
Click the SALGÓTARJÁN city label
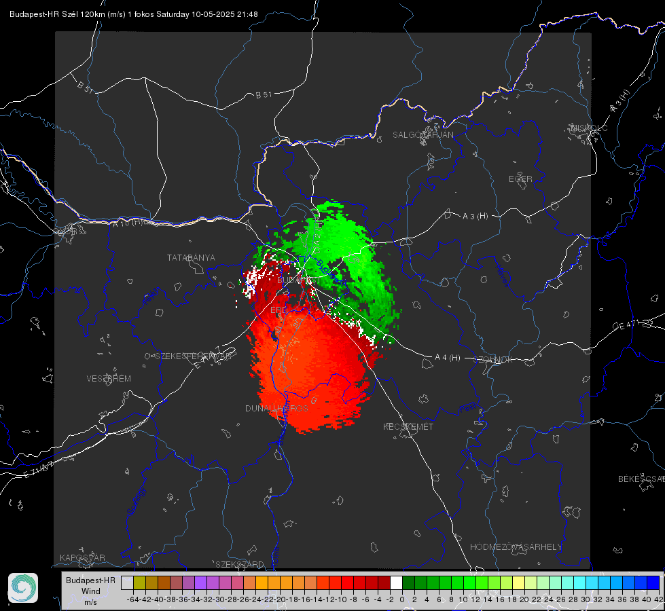(x=423, y=135)
